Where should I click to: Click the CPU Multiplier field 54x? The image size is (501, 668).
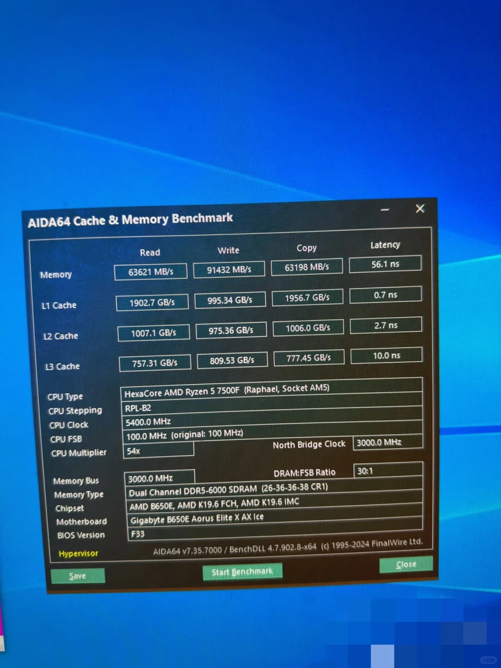pos(159,450)
